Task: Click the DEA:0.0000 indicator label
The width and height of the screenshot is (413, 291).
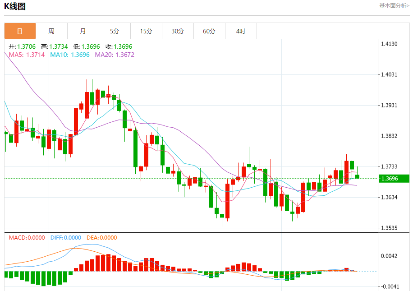Action: tap(101, 237)
